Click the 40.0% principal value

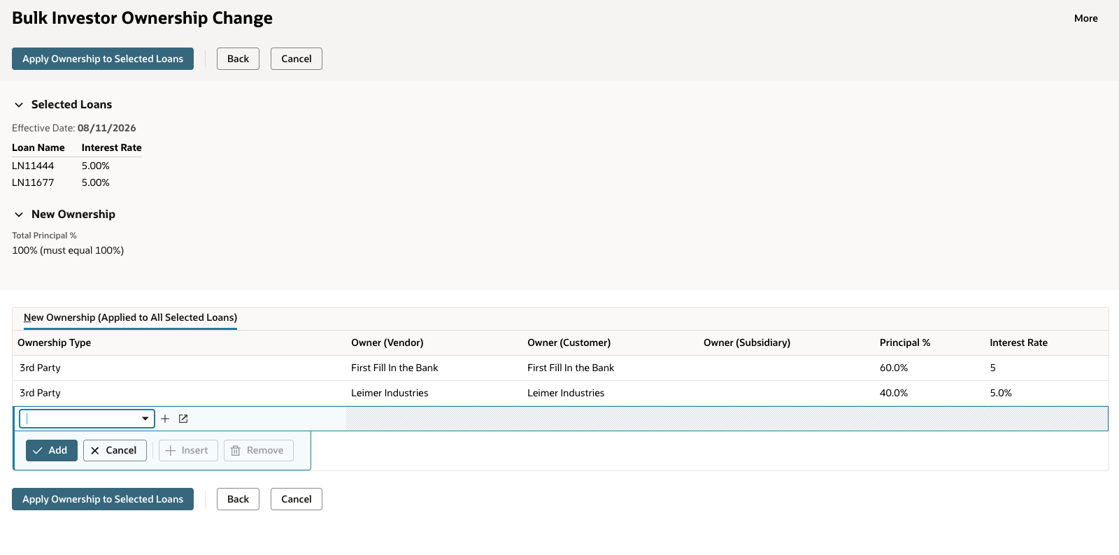894,393
